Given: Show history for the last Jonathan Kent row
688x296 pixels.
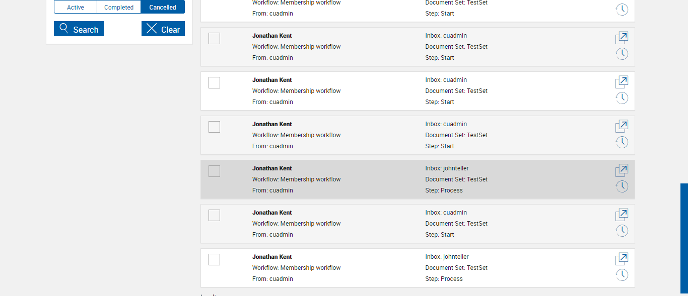Looking at the screenshot, I should (622, 275).
